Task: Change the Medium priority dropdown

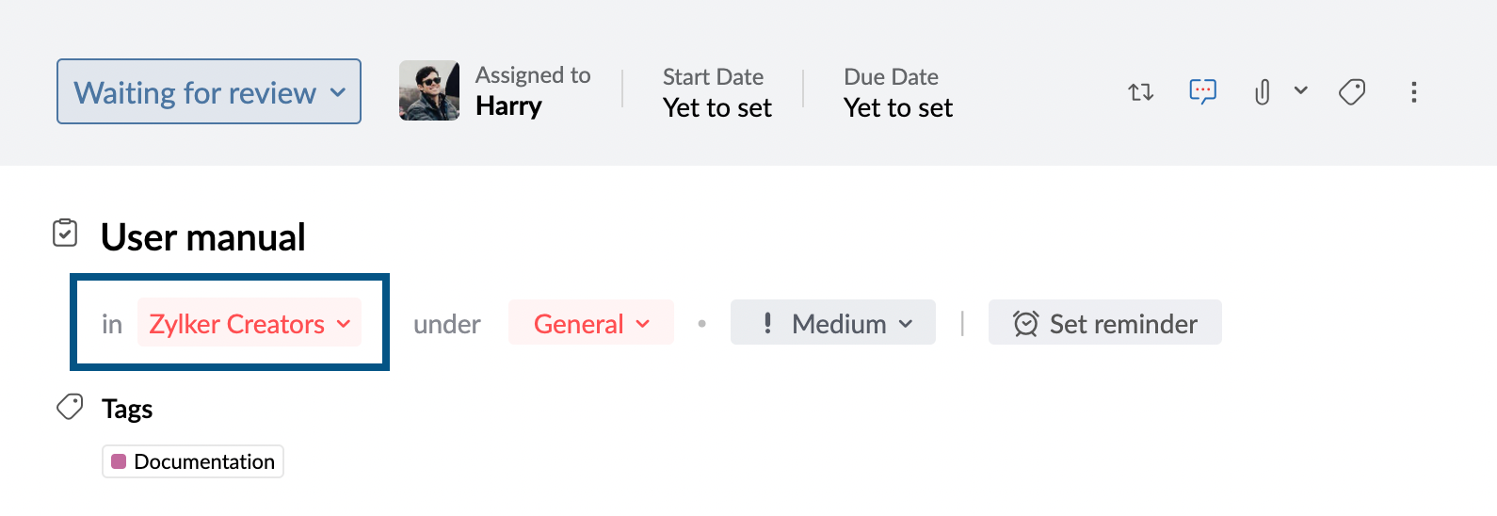Action: 833,323
